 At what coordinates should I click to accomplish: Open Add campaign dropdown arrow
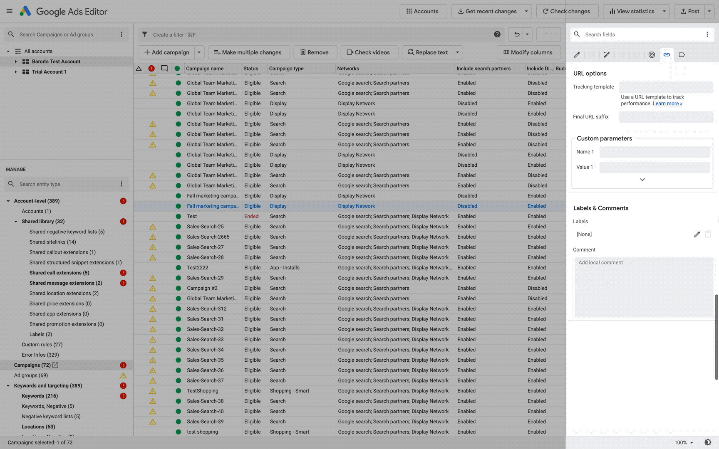coord(199,52)
